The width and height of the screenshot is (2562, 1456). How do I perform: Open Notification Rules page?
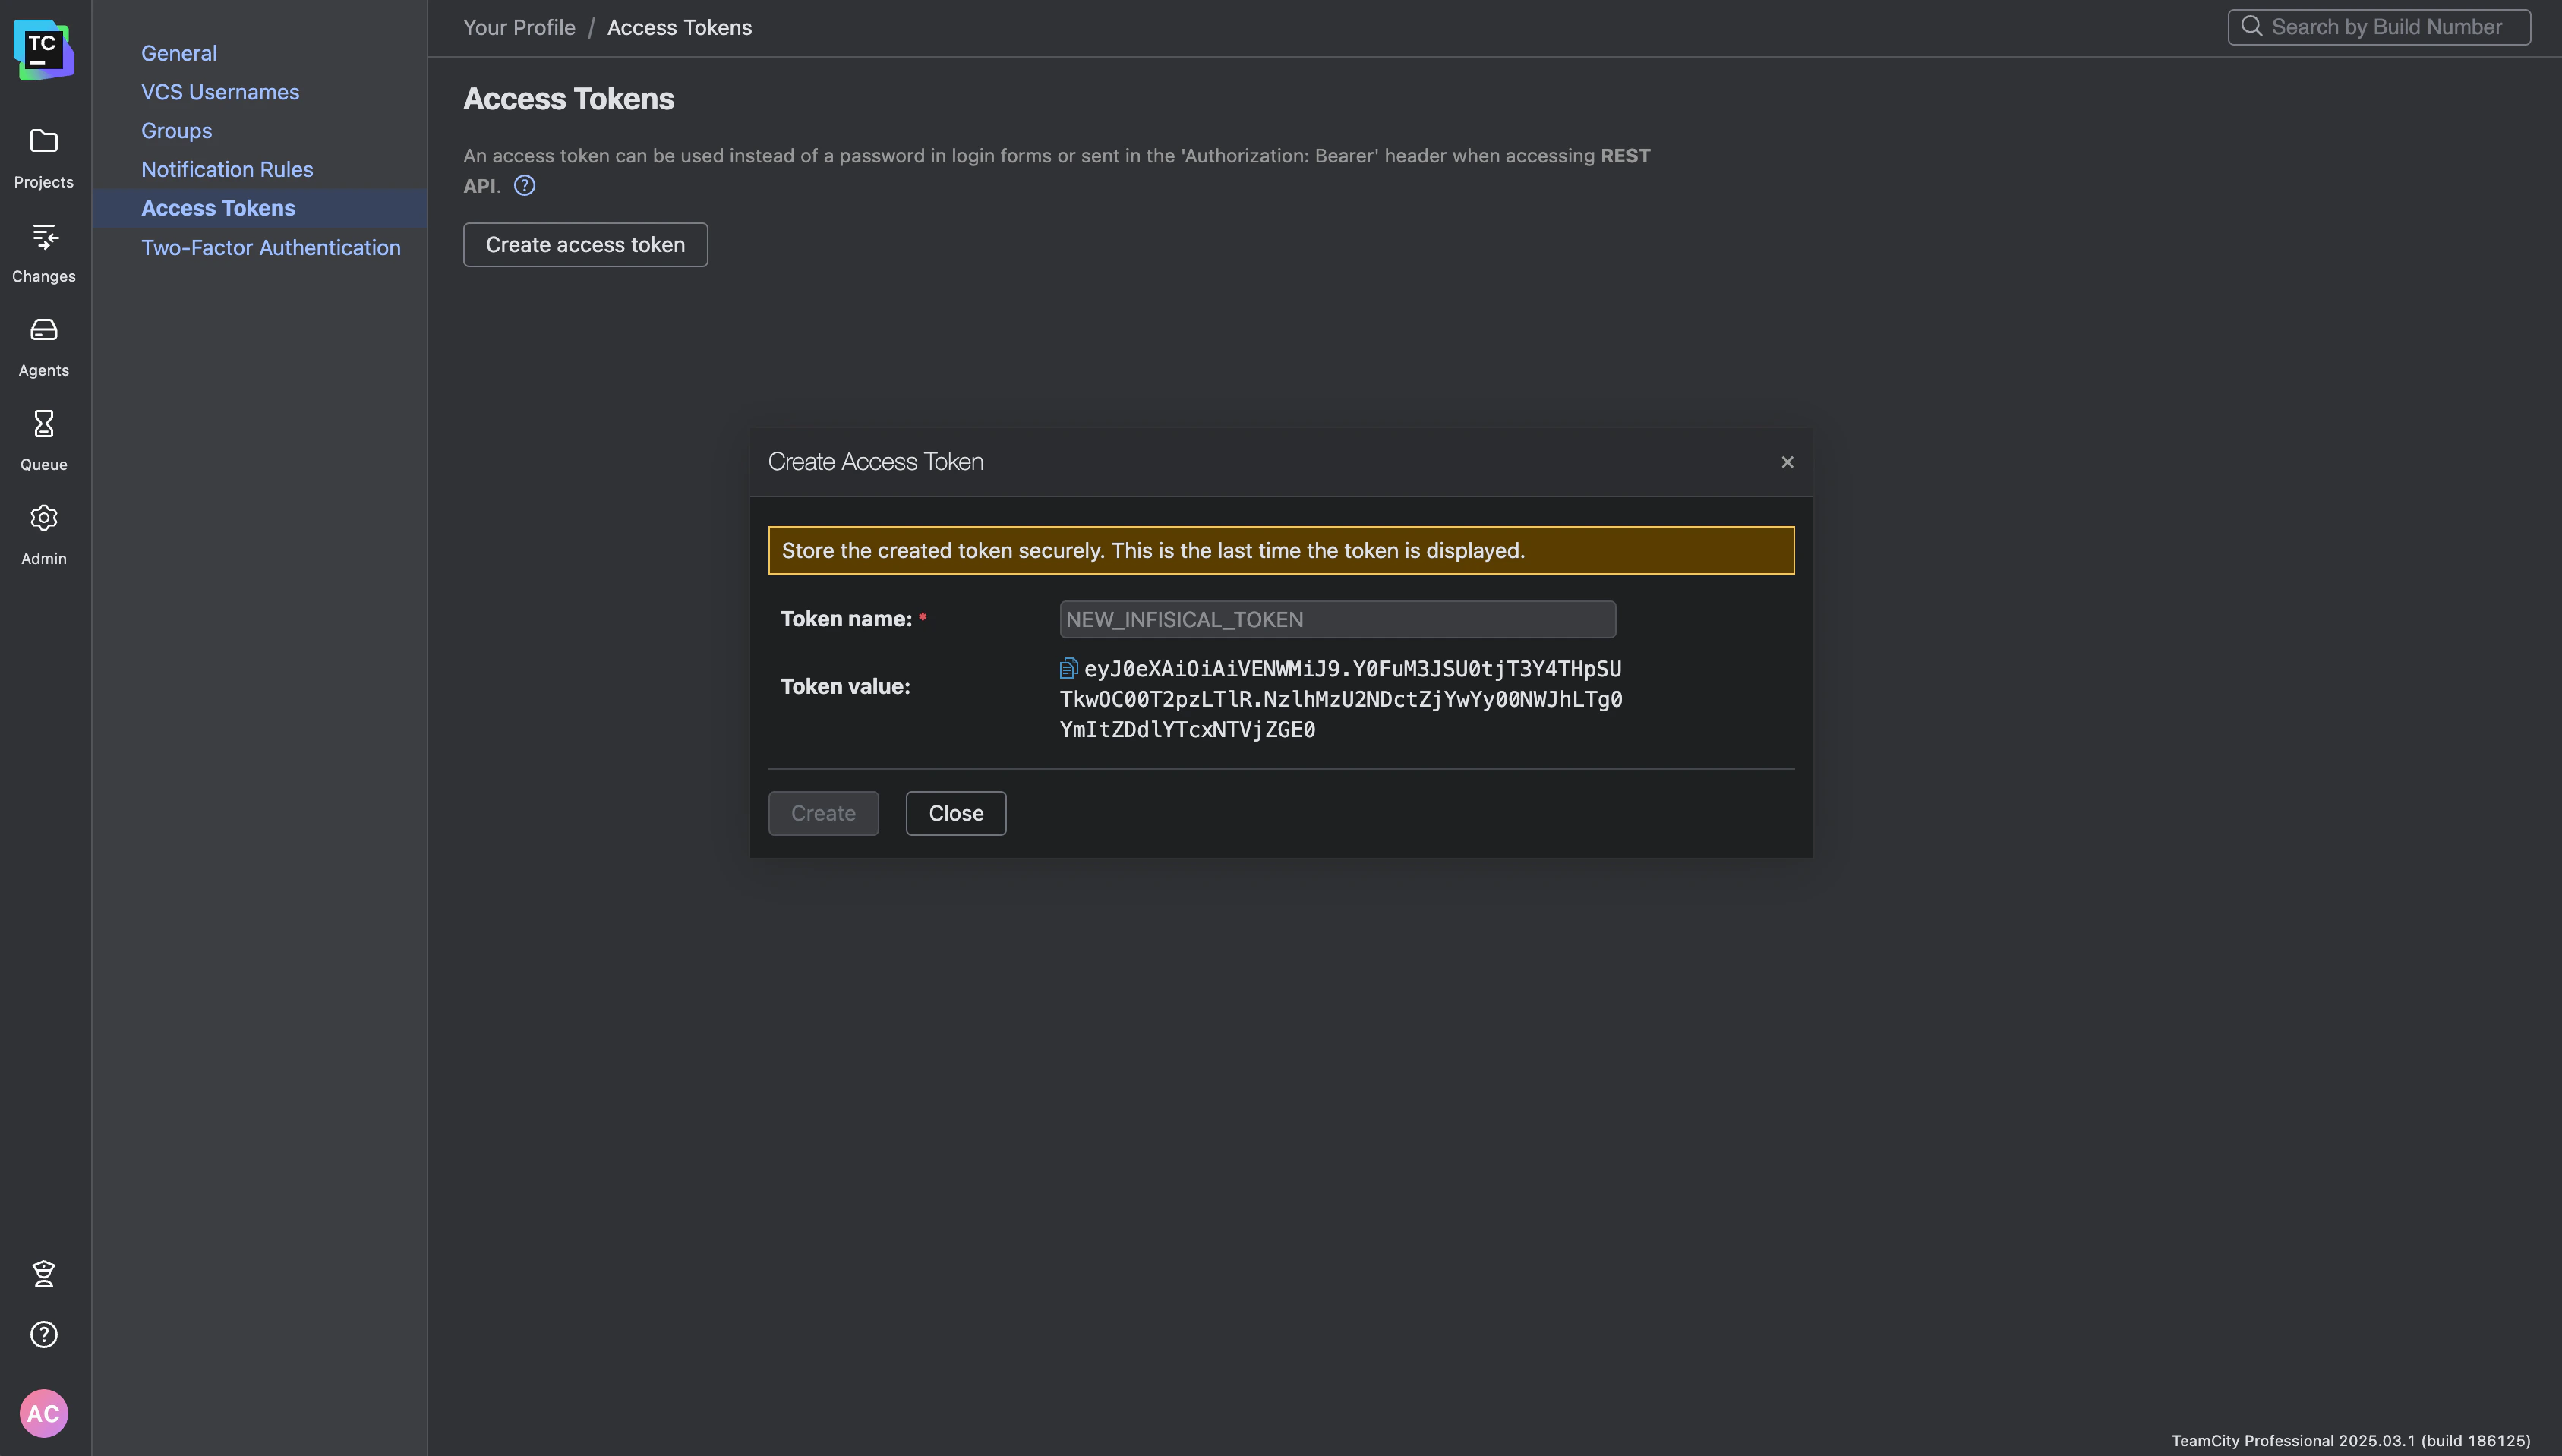point(227,169)
